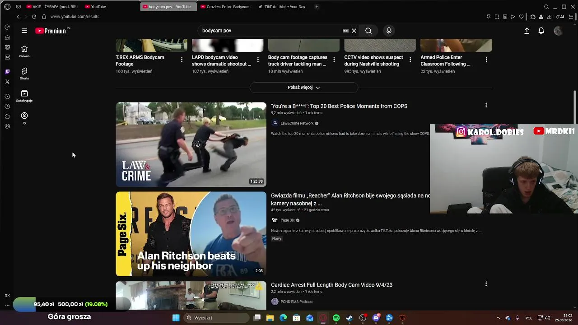The image size is (578, 325).
Task: View site security padlock info
Action: 44,17
